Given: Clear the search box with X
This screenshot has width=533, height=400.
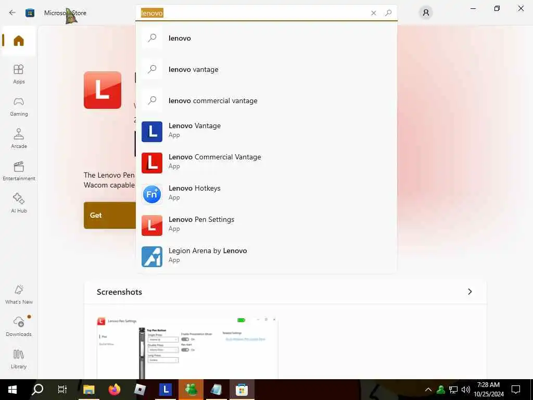Looking at the screenshot, I should point(374,13).
